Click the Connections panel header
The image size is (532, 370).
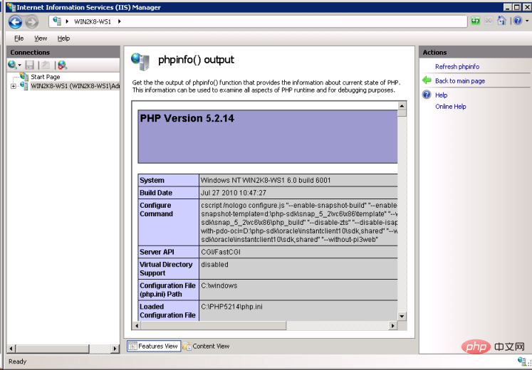[63, 52]
